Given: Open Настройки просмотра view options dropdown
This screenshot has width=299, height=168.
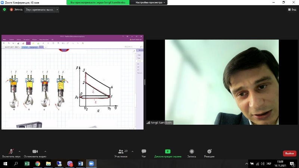Looking at the screenshot, I should tap(150, 3).
